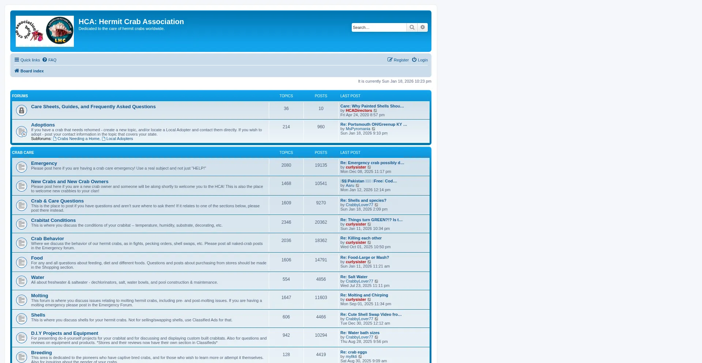View latest post icon beside HCADirectors
The height and width of the screenshot is (363, 702).
(375, 111)
